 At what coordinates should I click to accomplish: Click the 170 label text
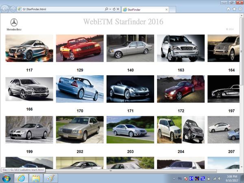80,111
